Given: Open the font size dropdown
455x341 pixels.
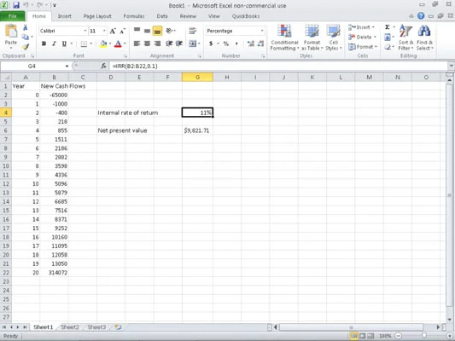Looking at the screenshot, I should pyautogui.click(x=104, y=31).
